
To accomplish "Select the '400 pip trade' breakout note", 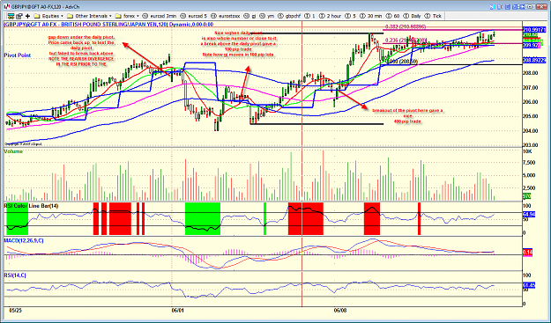I will coord(407,116).
